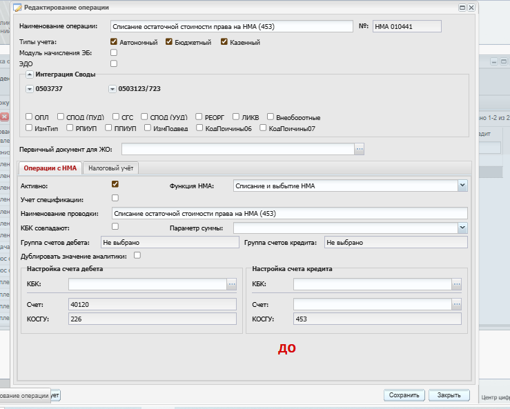The width and height of the screenshot is (510, 409).
Task: Click the debit КБК input field
Action: 148,284
